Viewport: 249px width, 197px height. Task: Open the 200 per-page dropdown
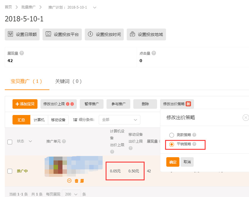coord(71,194)
